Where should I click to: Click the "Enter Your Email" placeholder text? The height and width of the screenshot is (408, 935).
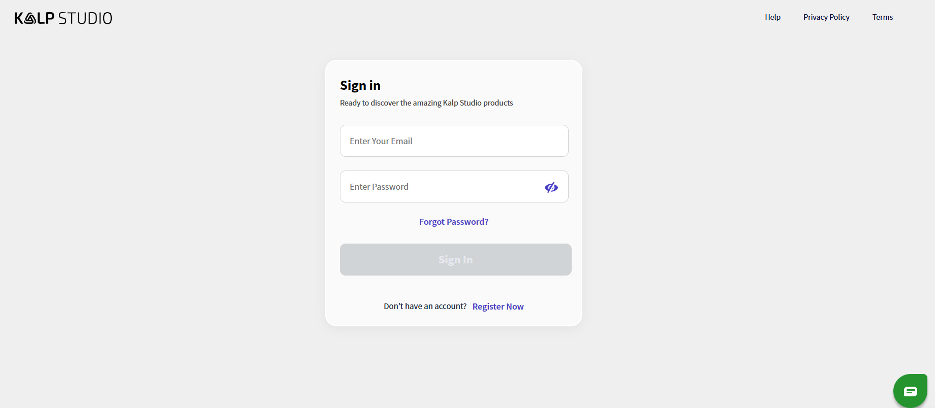point(381,141)
